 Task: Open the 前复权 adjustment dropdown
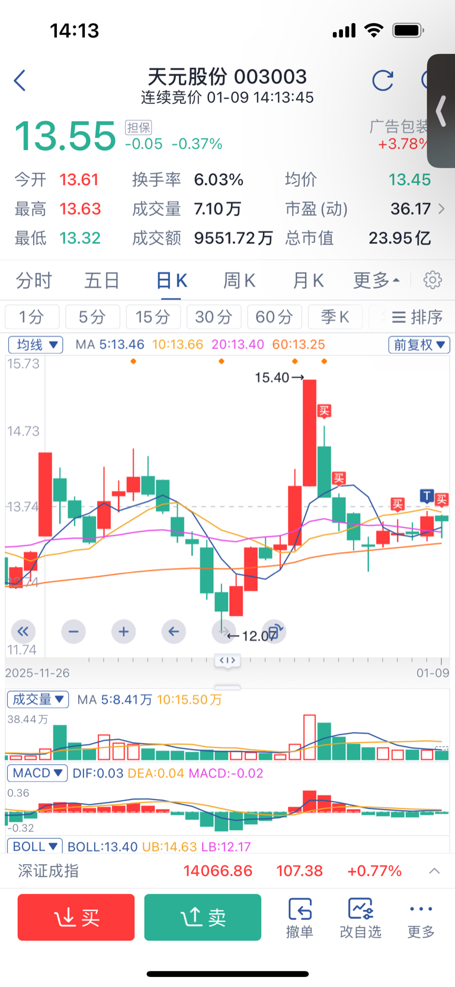pyautogui.click(x=419, y=344)
